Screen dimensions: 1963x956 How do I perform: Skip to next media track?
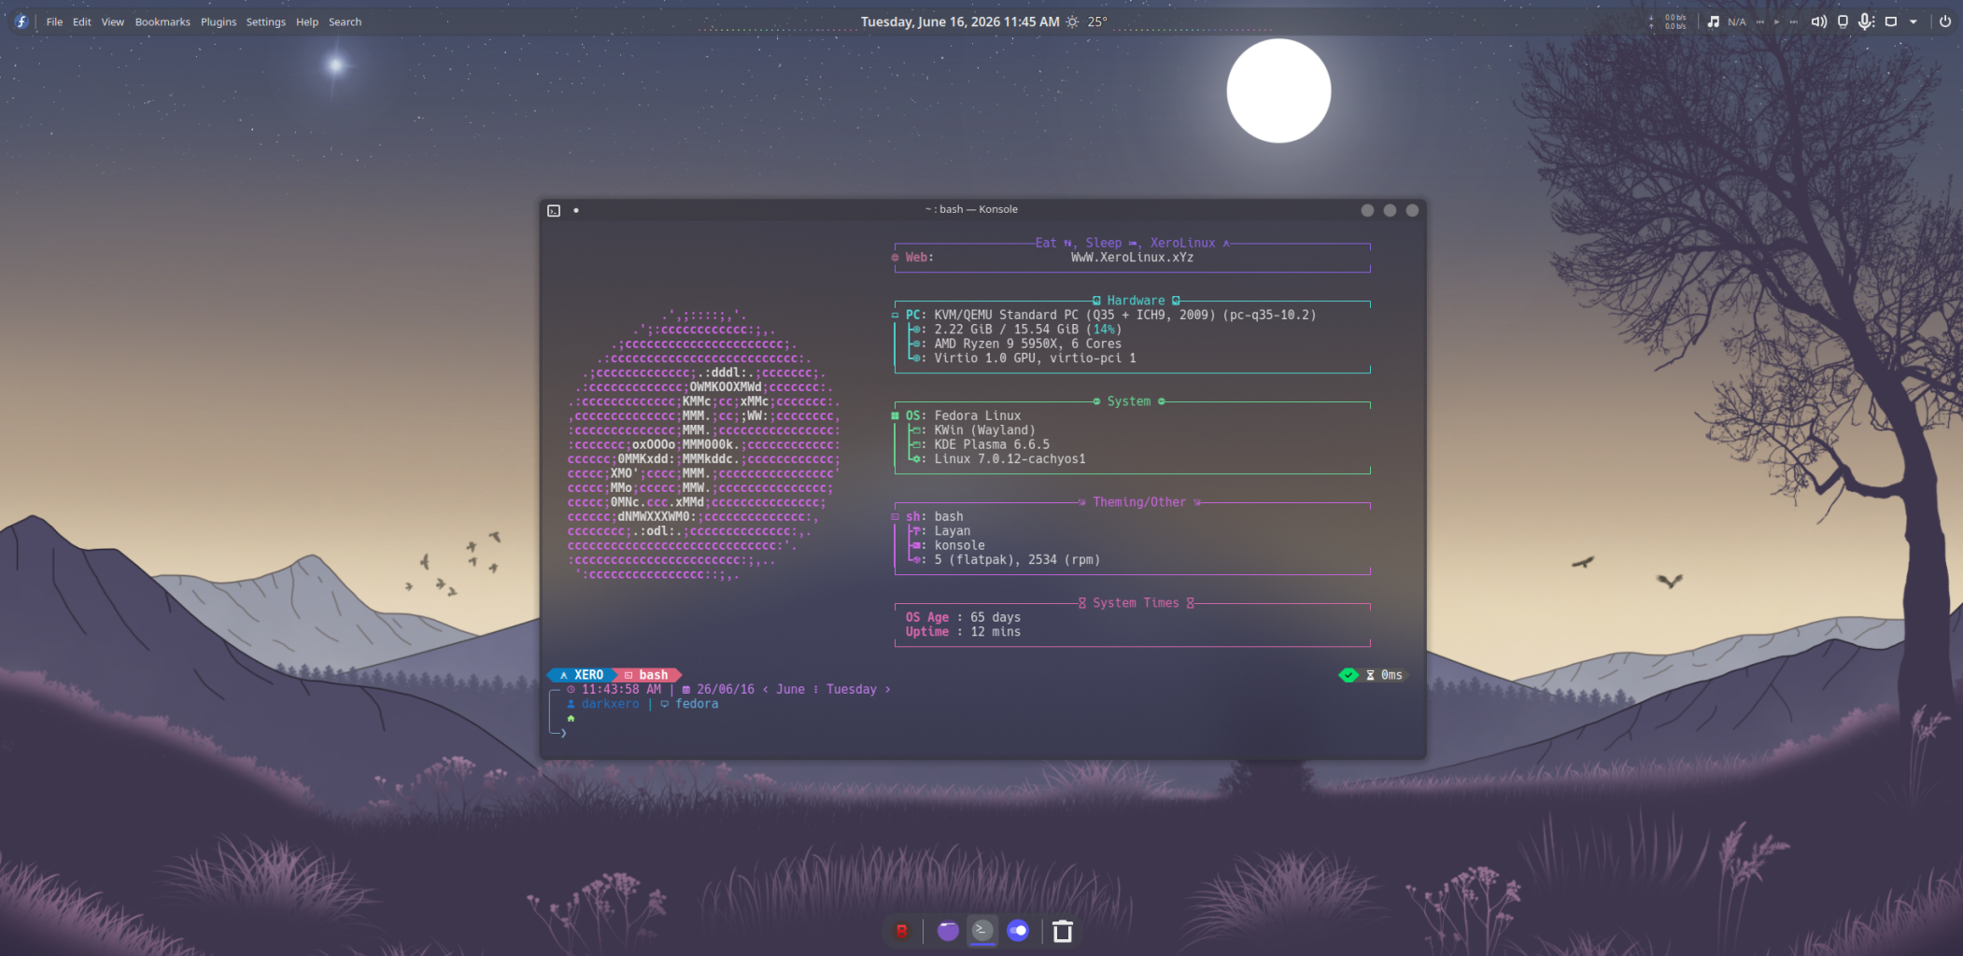[1794, 21]
